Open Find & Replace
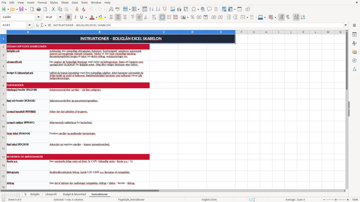The width and height of the screenshot is (360, 202). (x=111, y=9)
